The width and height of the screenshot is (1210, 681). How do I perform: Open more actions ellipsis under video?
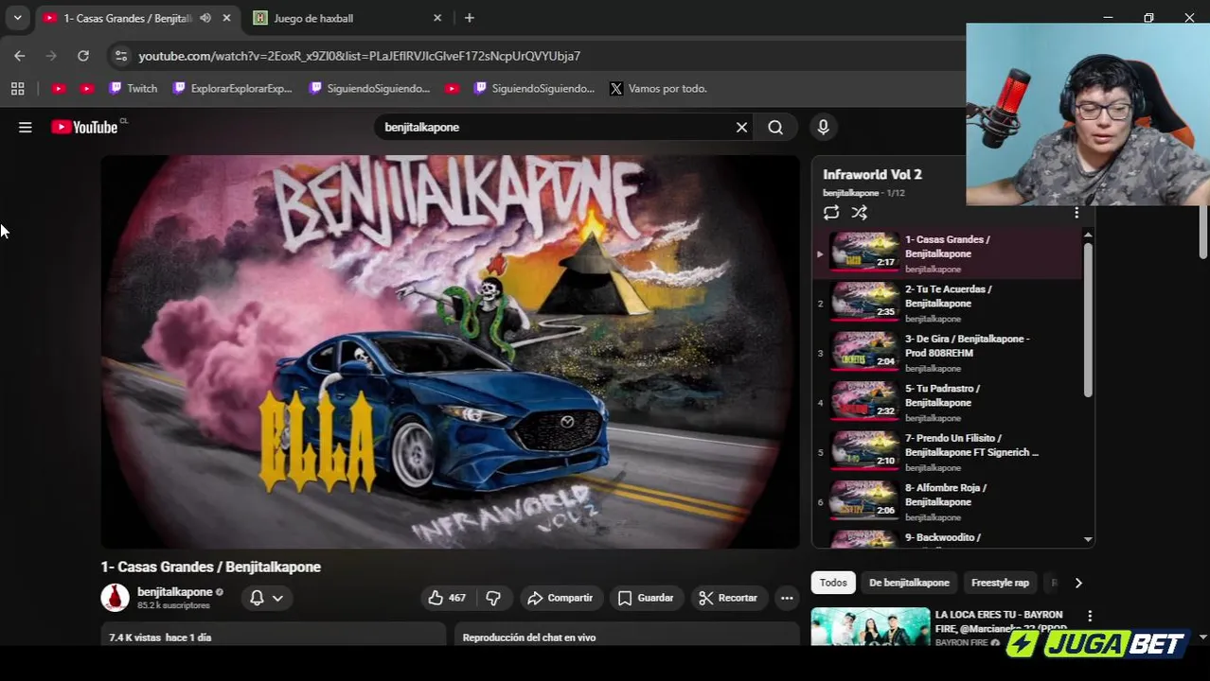coord(786,598)
